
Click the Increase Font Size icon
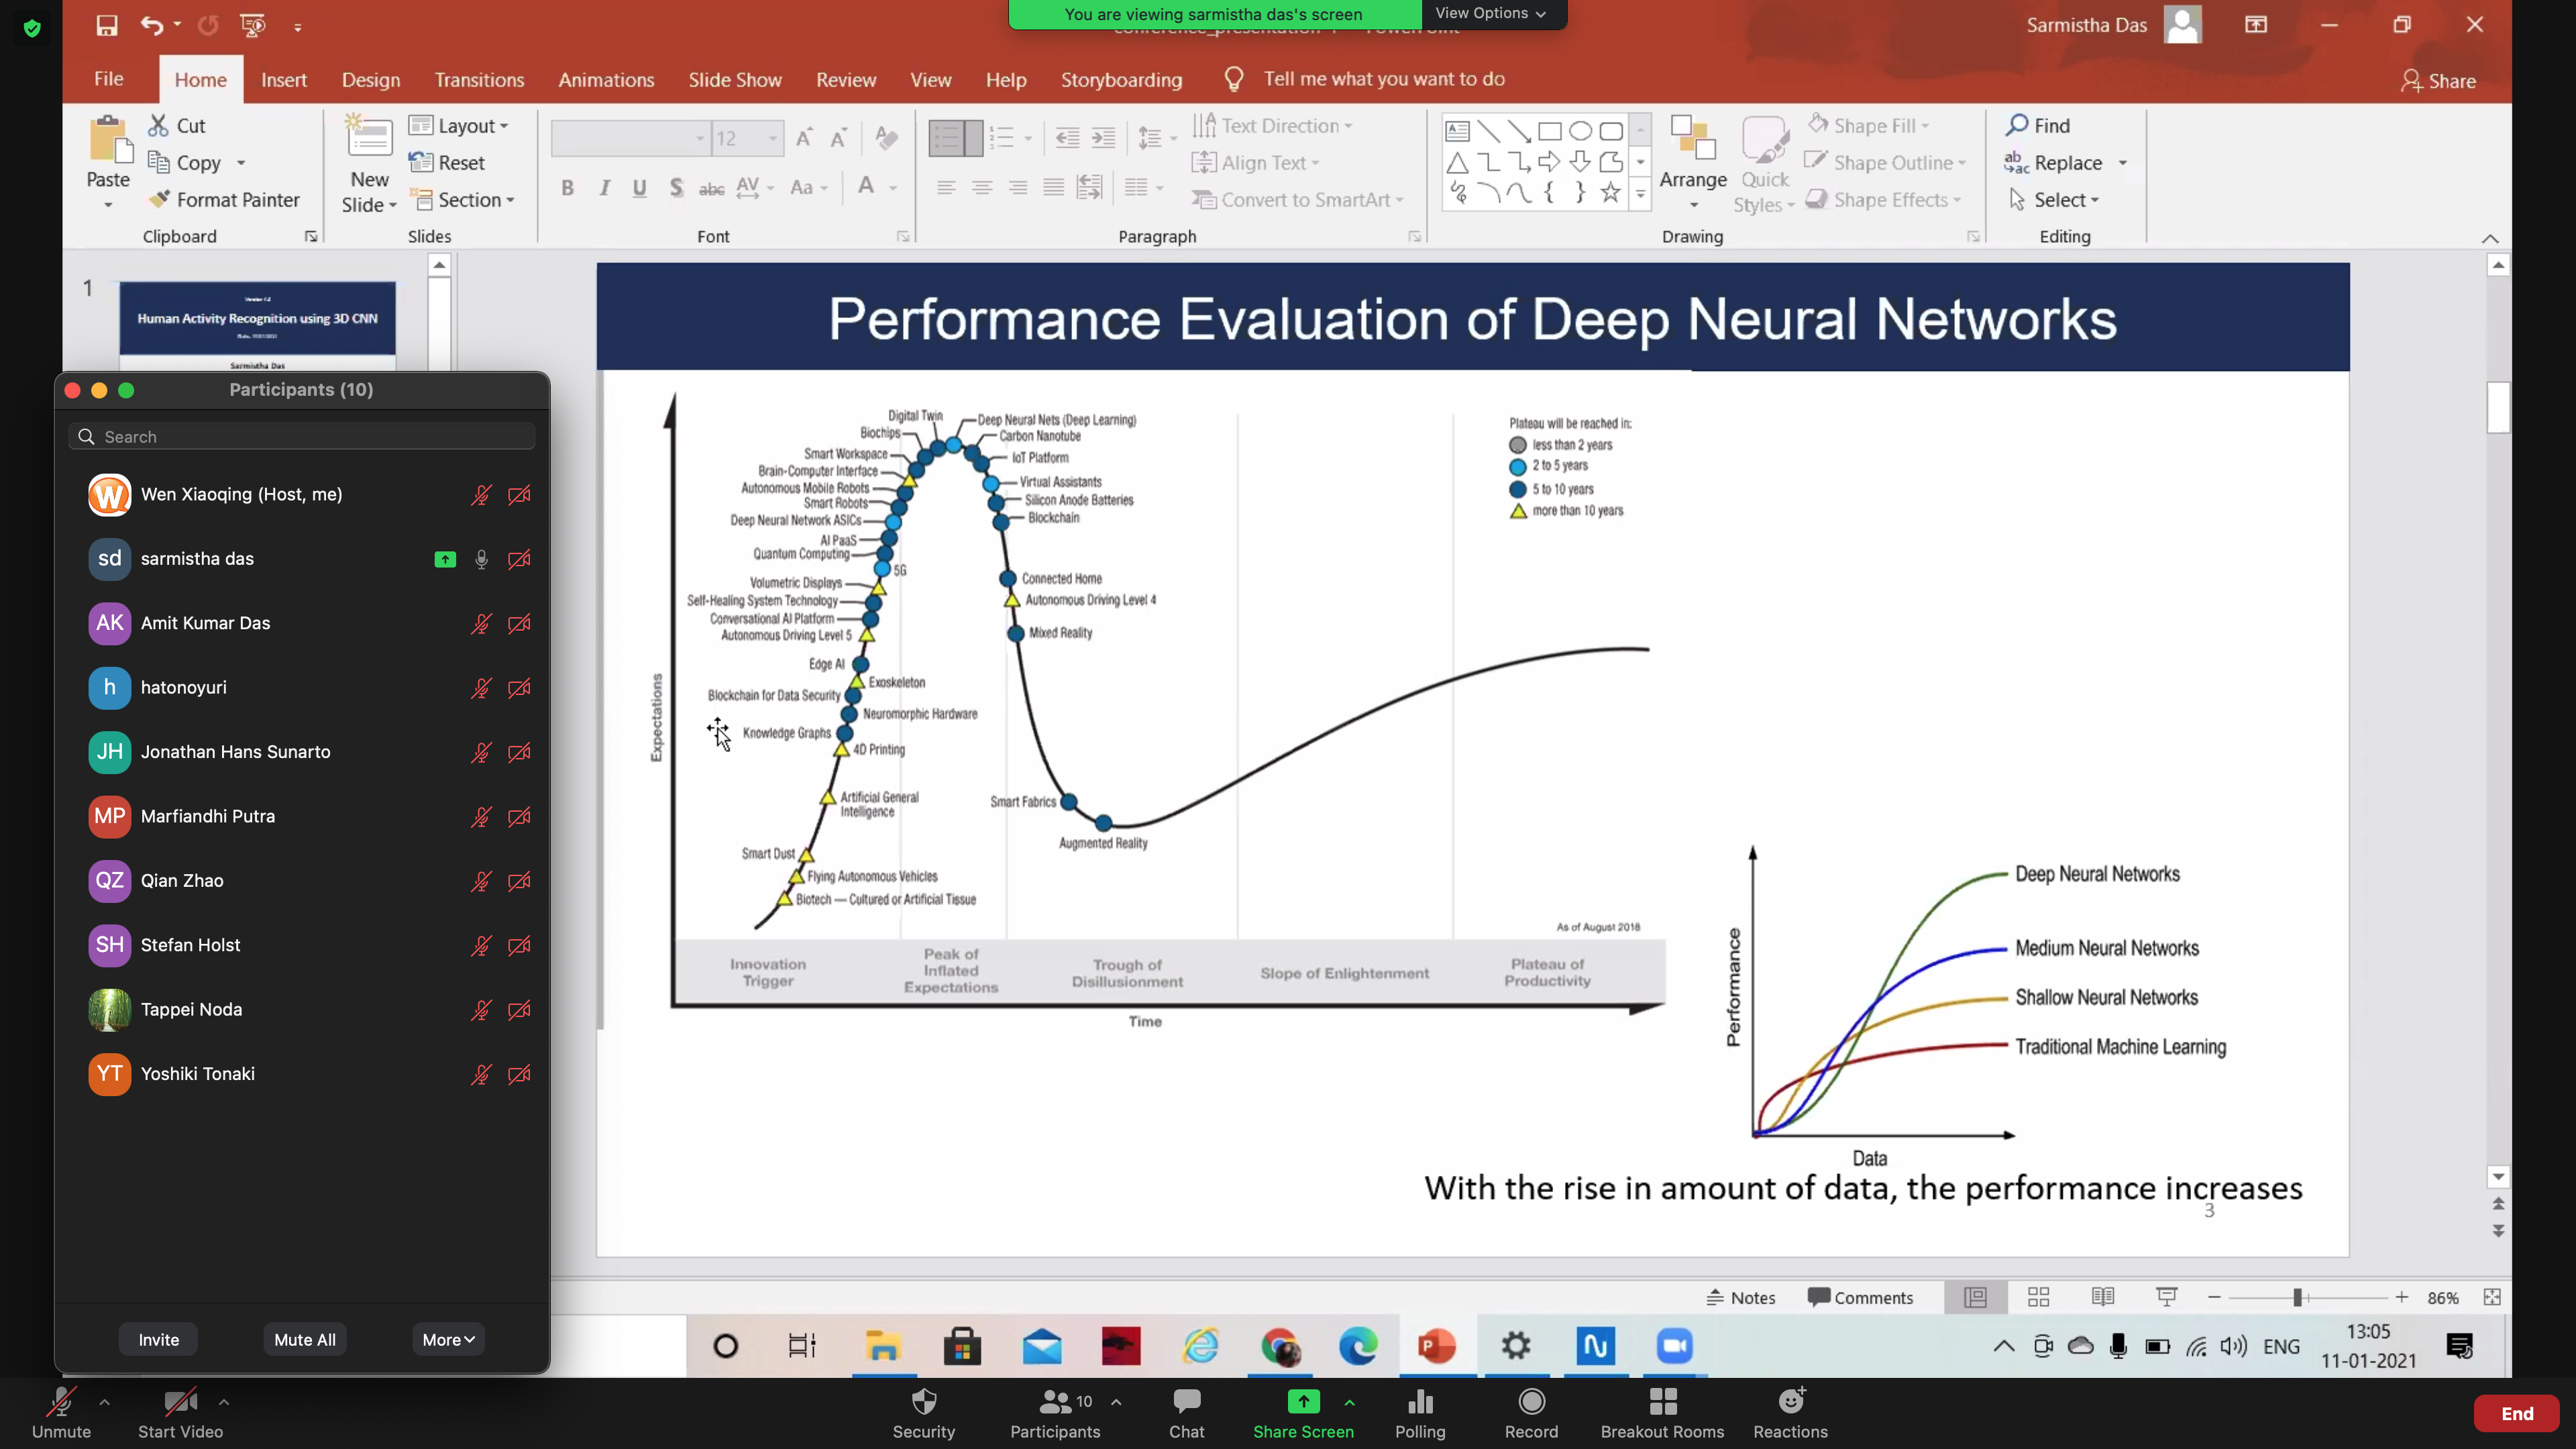[x=803, y=138]
